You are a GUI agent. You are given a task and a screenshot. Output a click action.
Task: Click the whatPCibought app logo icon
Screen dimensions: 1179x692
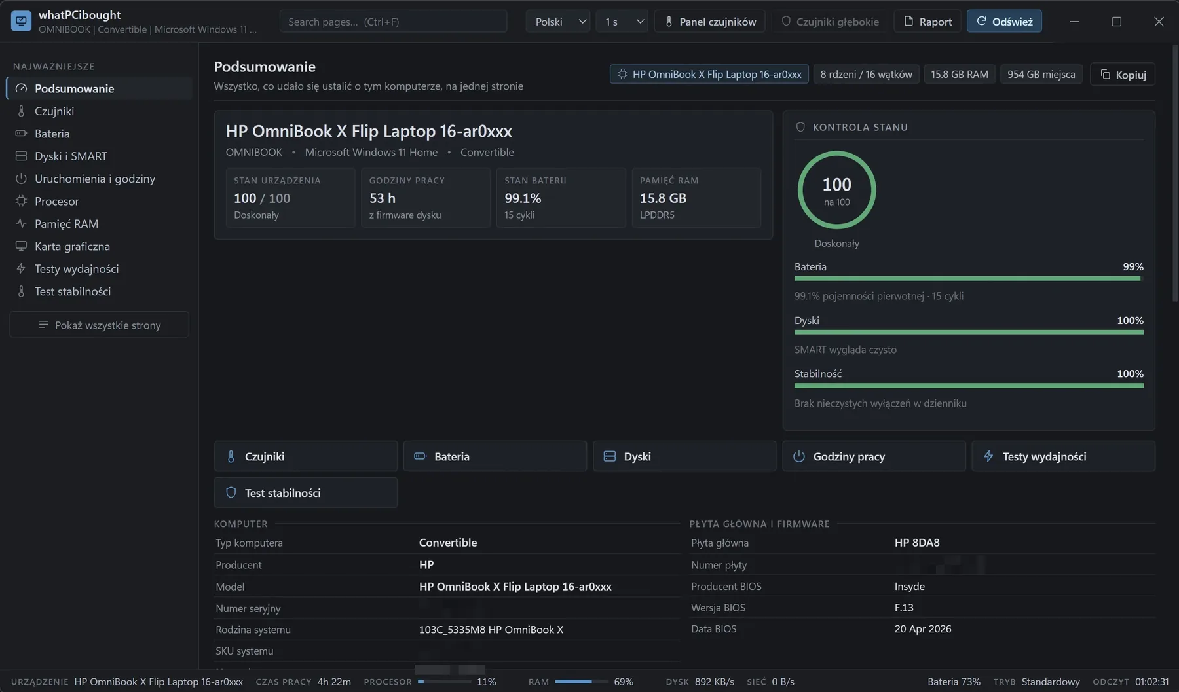coord(21,21)
